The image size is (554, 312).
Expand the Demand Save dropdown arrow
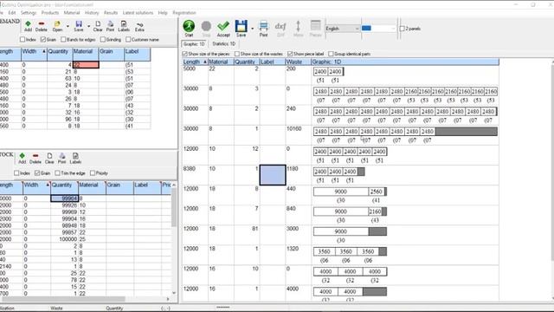(88, 27)
